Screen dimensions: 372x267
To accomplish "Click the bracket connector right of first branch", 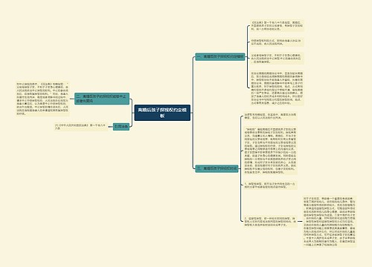I will click(x=247, y=56).
